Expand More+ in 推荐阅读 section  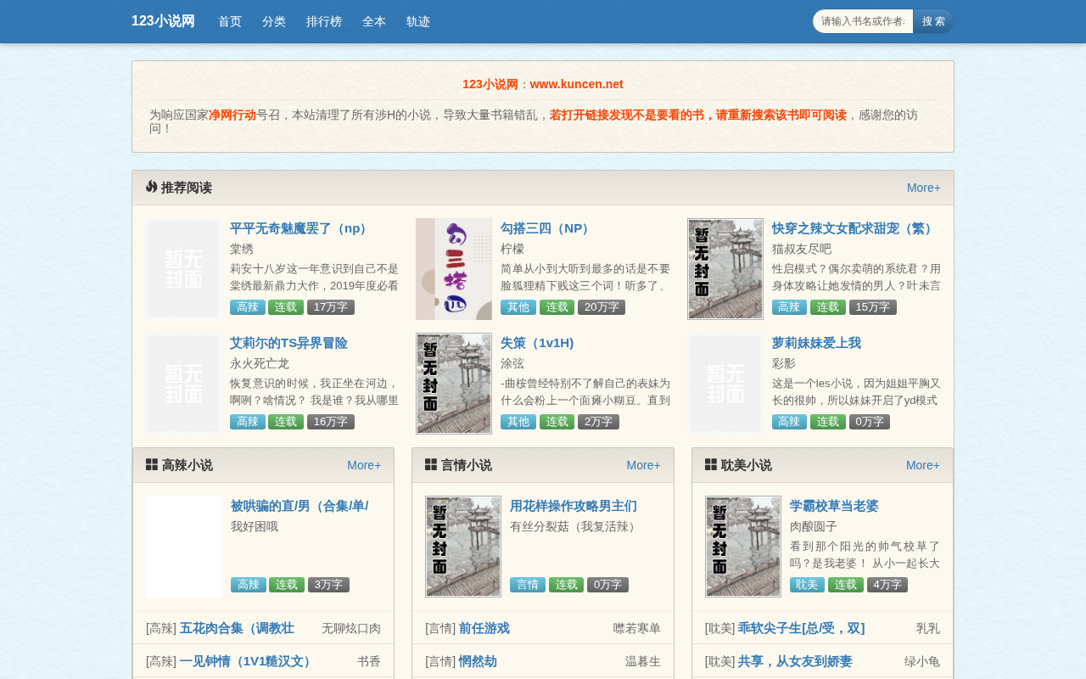924,188
